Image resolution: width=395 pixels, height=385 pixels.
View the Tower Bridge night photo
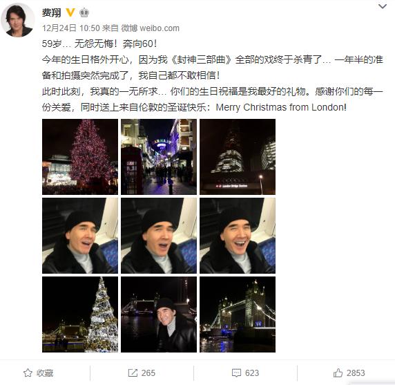(238, 314)
